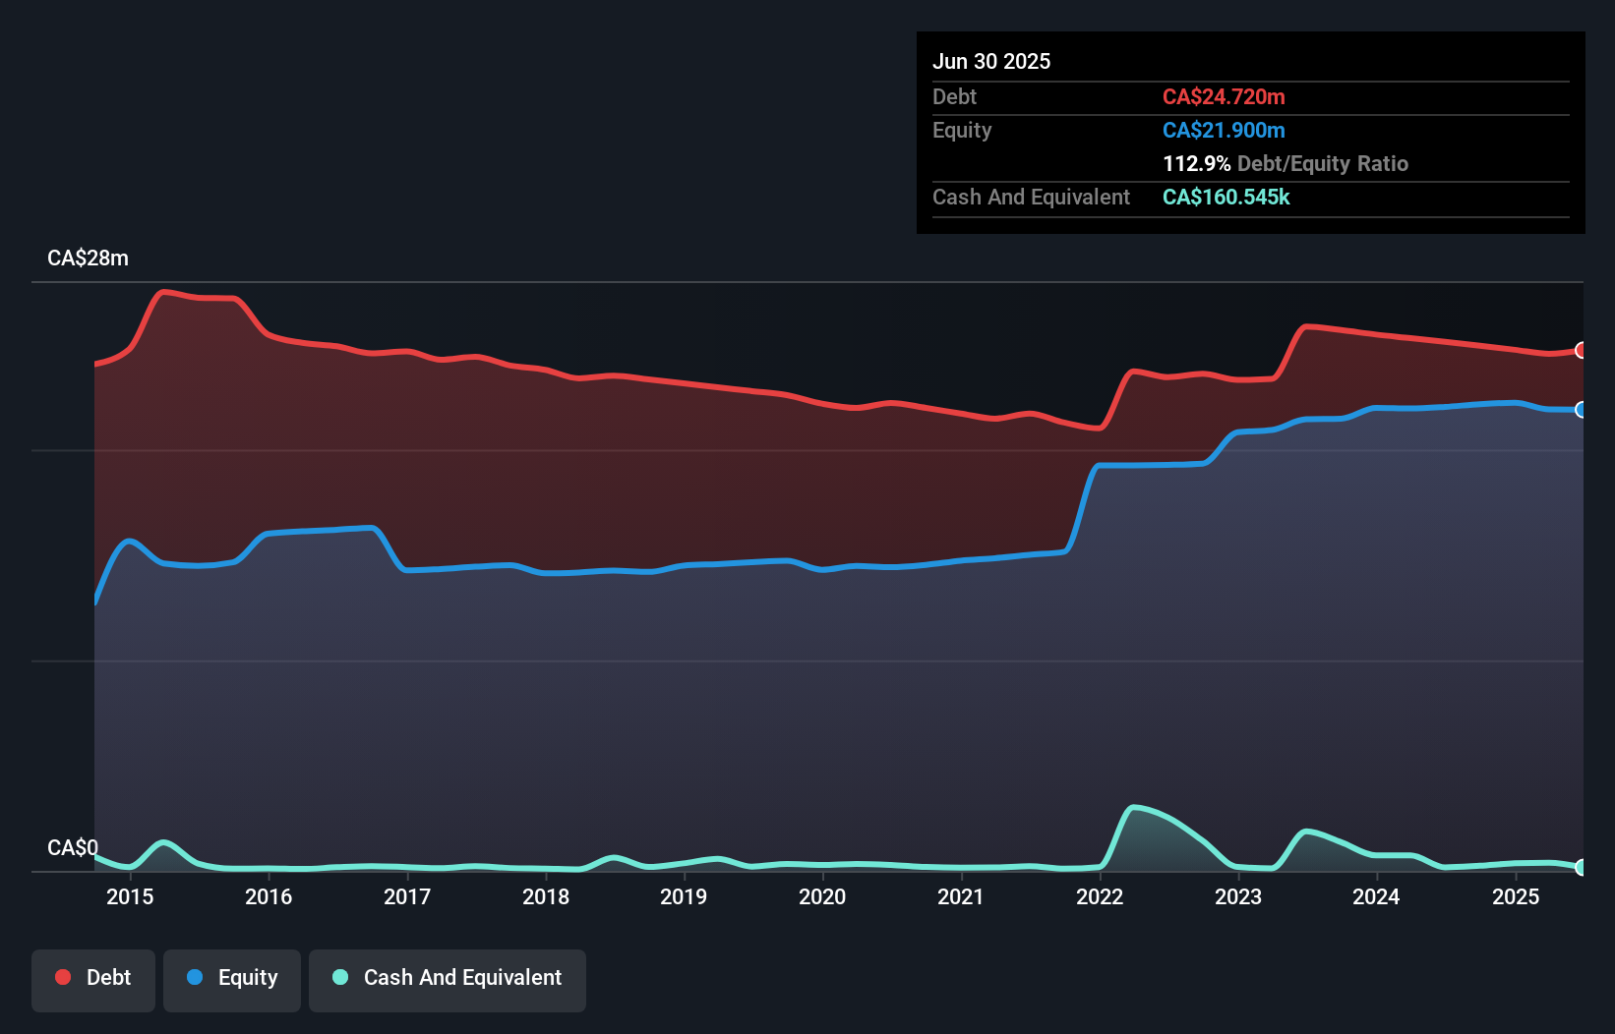1615x1034 pixels.
Task: Select the 2020 axis label
Action: 822,896
